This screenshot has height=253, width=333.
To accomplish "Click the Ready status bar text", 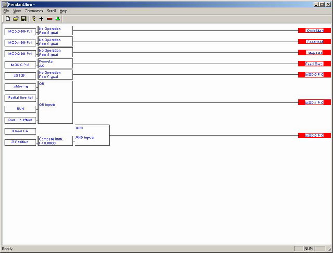I will (x=7, y=249).
